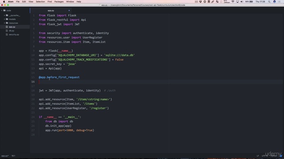Open the View menu
Viewport: 284px width, 159px height.
point(31,2)
